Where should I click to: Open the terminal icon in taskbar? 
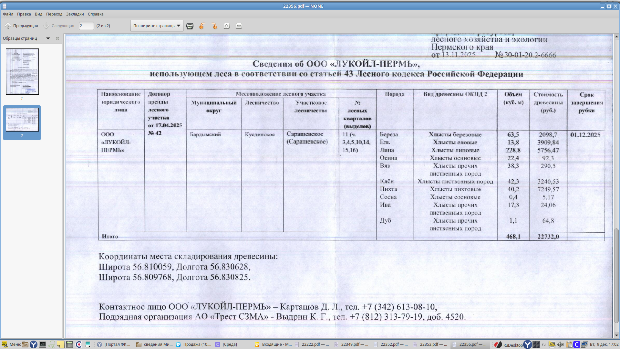43,344
